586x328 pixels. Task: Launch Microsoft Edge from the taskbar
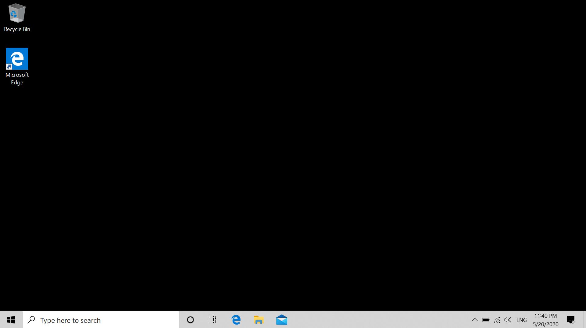click(236, 320)
